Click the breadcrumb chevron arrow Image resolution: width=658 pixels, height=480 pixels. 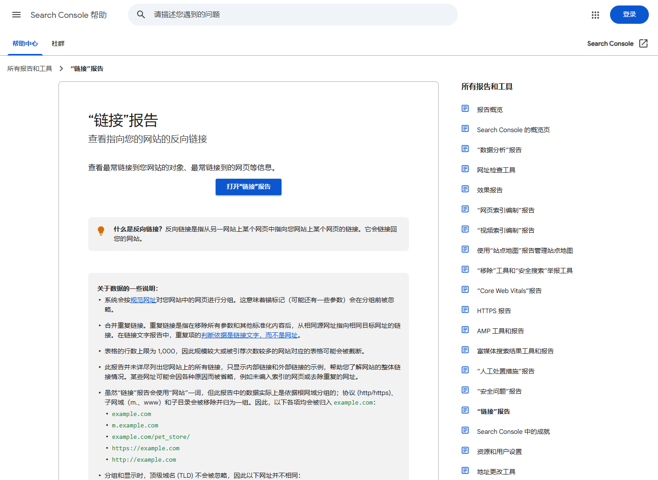(61, 69)
